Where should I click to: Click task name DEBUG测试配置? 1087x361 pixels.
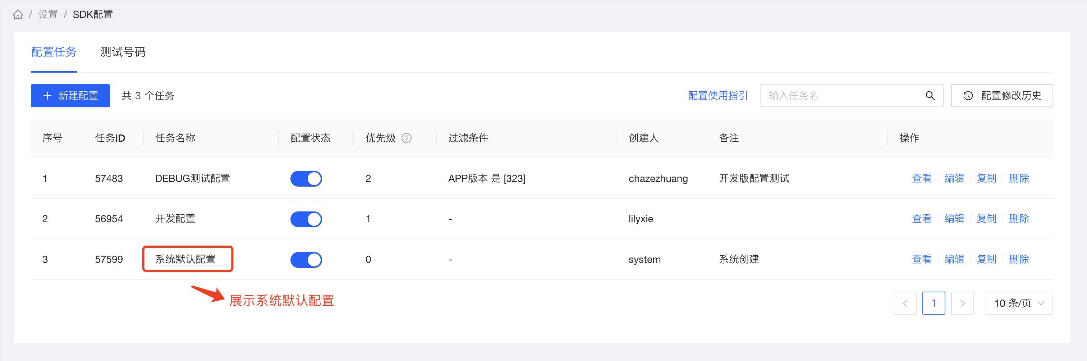click(x=192, y=179)
